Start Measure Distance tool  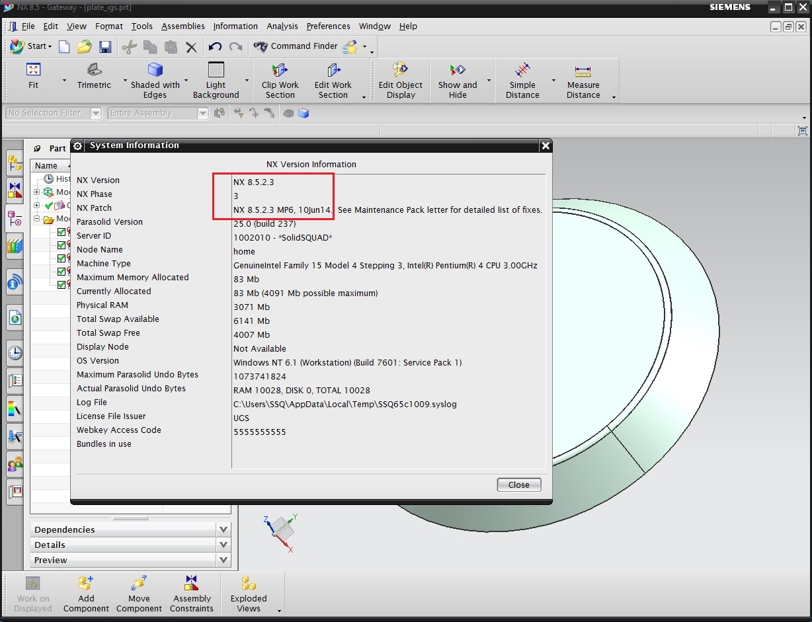click(583, 81)
